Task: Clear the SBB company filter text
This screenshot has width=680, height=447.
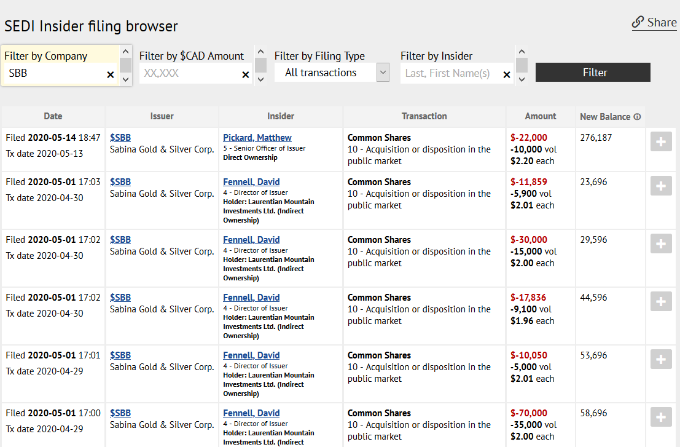Action: 111,74
